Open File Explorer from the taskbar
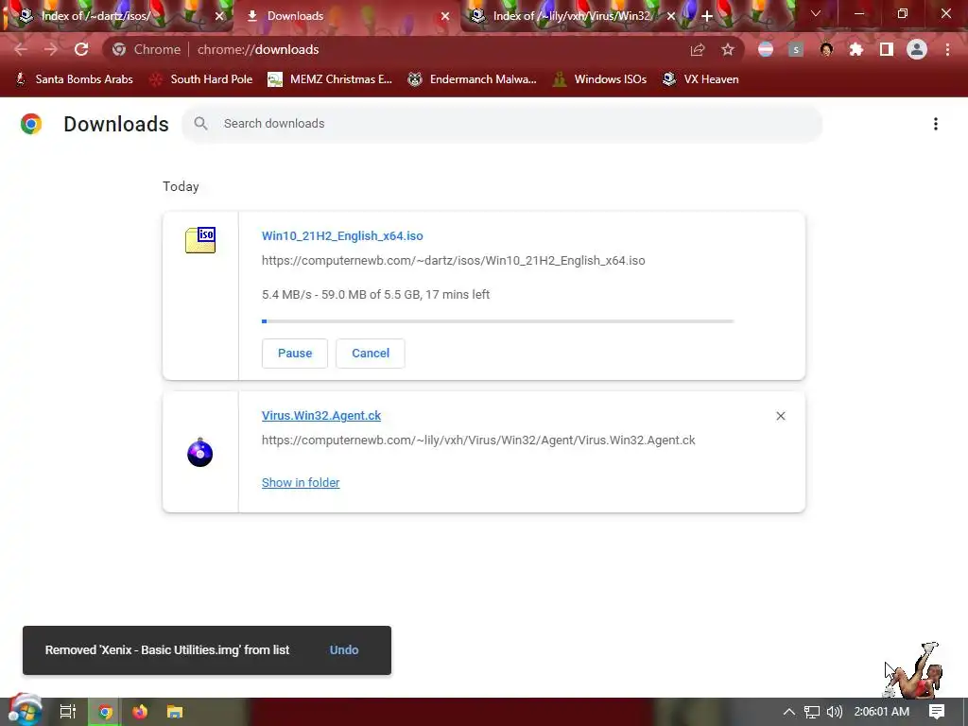The width and height of the screenshot is (968, 726). [x=175, y=712]
